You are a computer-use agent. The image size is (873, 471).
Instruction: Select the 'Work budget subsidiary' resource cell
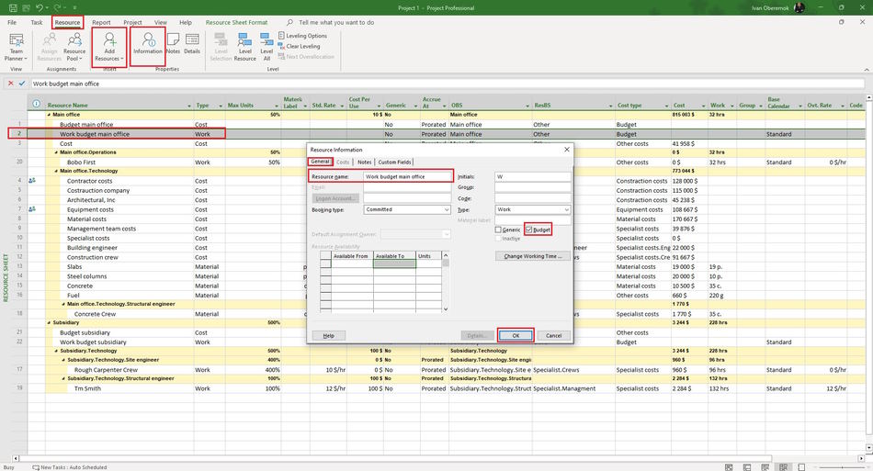tap(119, 342)
